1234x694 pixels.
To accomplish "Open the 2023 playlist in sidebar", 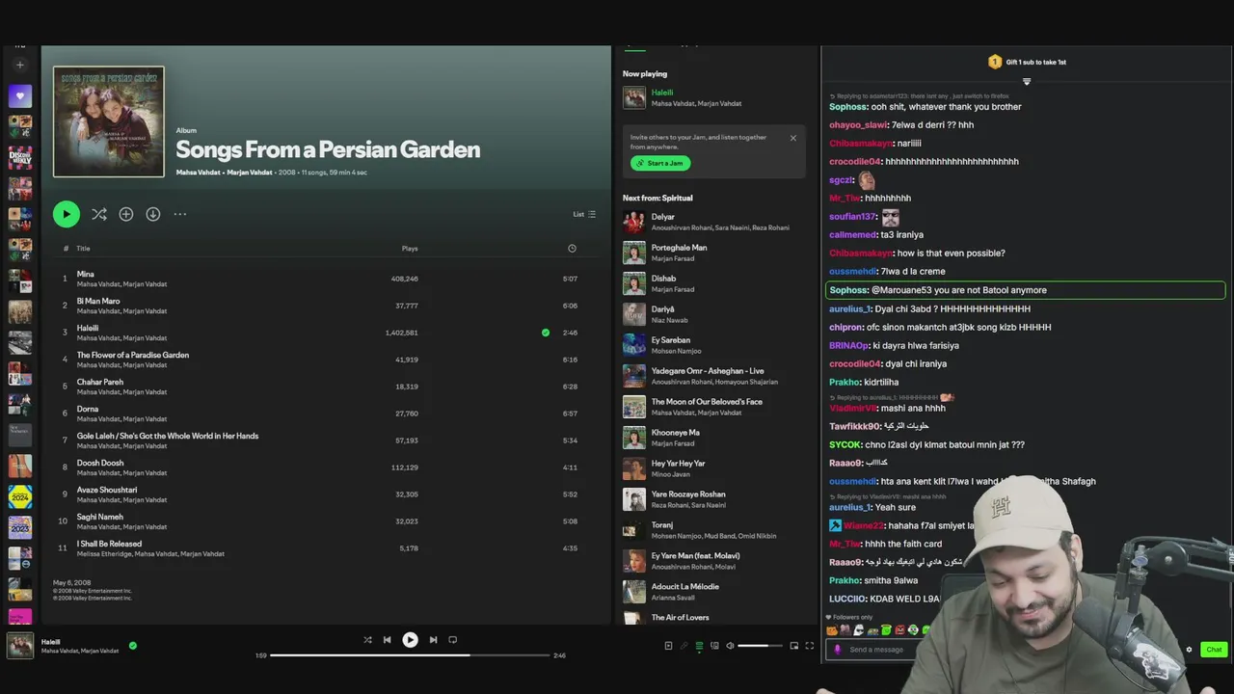I will 20,527.
